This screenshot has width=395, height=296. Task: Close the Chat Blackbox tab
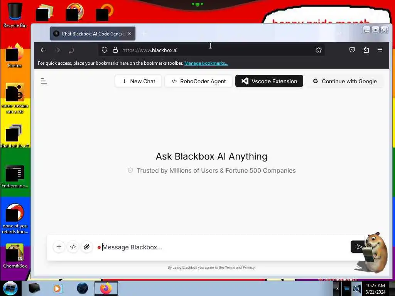[129, 34]
